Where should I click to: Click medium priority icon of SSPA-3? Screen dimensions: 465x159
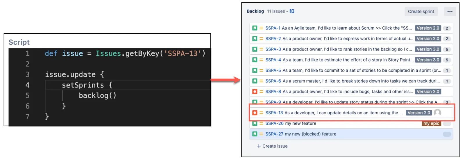tap(261, 49)
